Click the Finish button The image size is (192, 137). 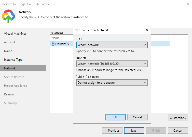pos(156,131)
